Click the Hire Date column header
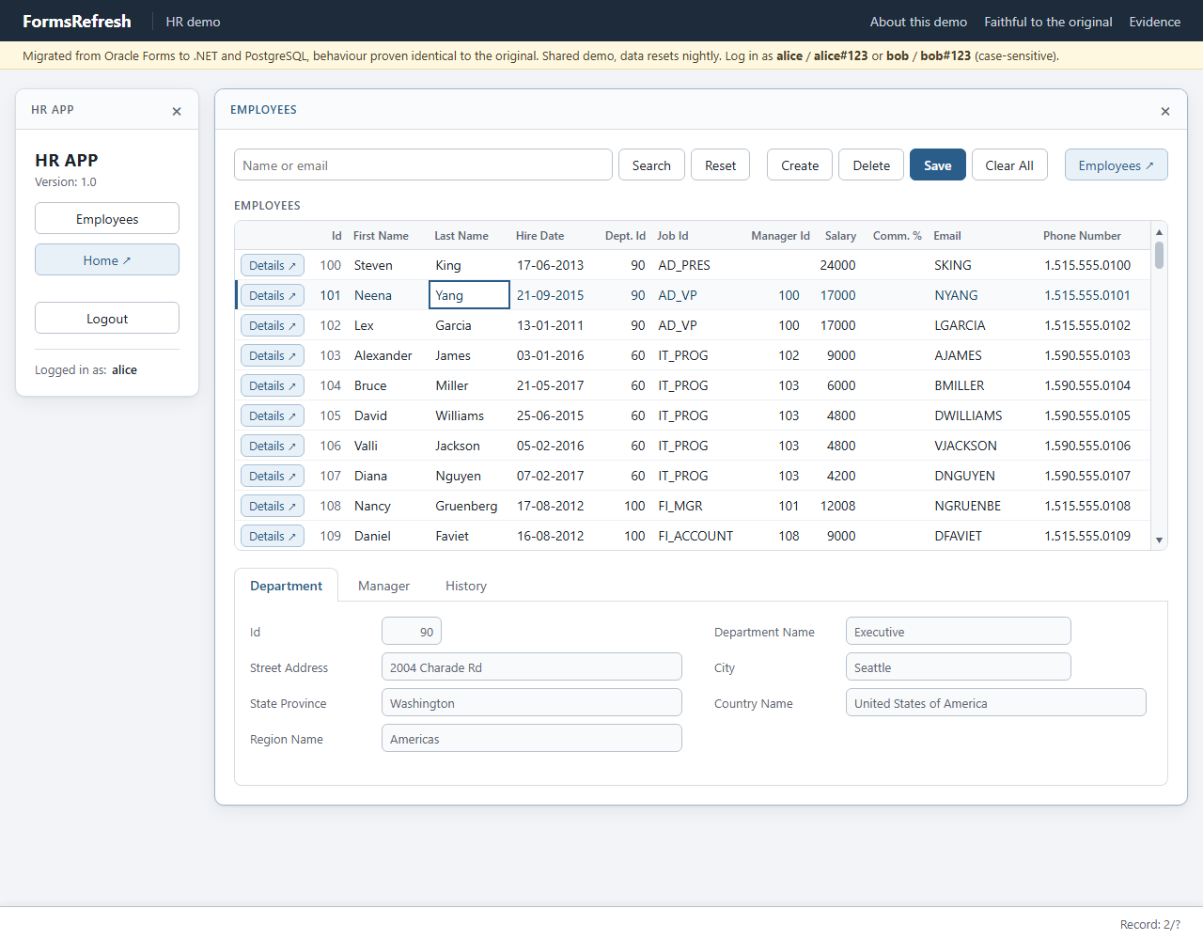 coord(539,236)
